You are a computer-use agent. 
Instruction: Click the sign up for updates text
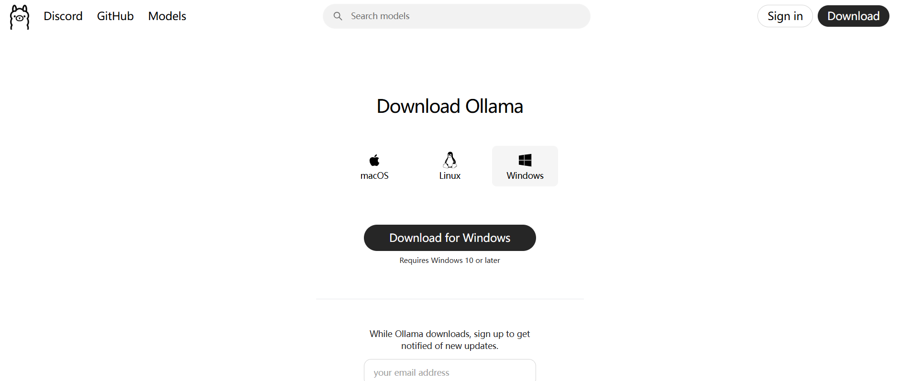(x=449, y=340)
